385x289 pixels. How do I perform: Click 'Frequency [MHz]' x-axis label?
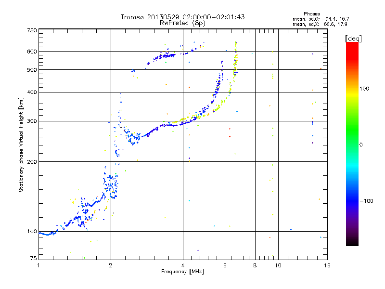182,272
